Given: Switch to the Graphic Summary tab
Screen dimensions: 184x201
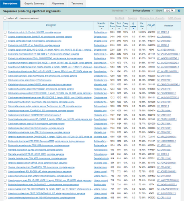Looking at the screenshot, I should [x=34, y=4].
